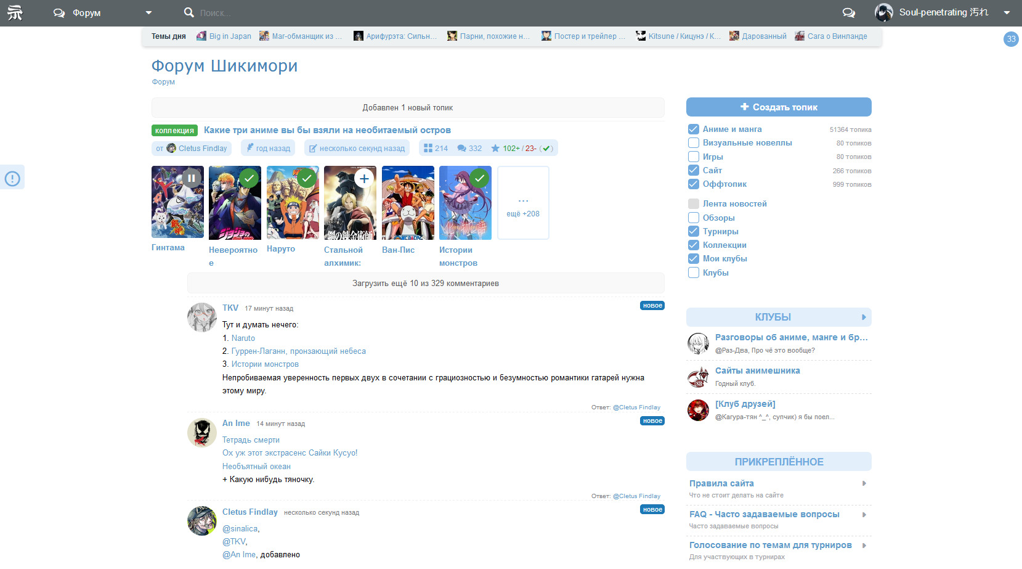Open the Форум header menu item
1022x569 pixels.
(x=86, y=13)
